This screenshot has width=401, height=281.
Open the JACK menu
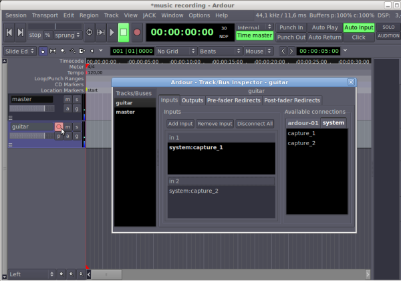tap(149, 15)
